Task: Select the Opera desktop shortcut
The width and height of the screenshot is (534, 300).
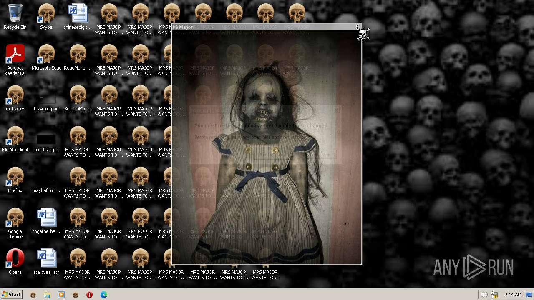Action: (x=15, y=262)
